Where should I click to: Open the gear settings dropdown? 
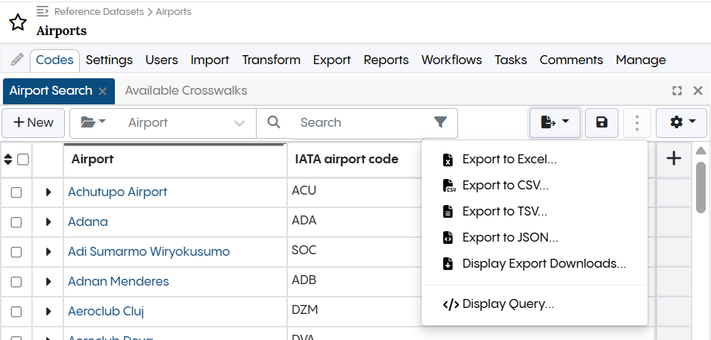(681, 122)
